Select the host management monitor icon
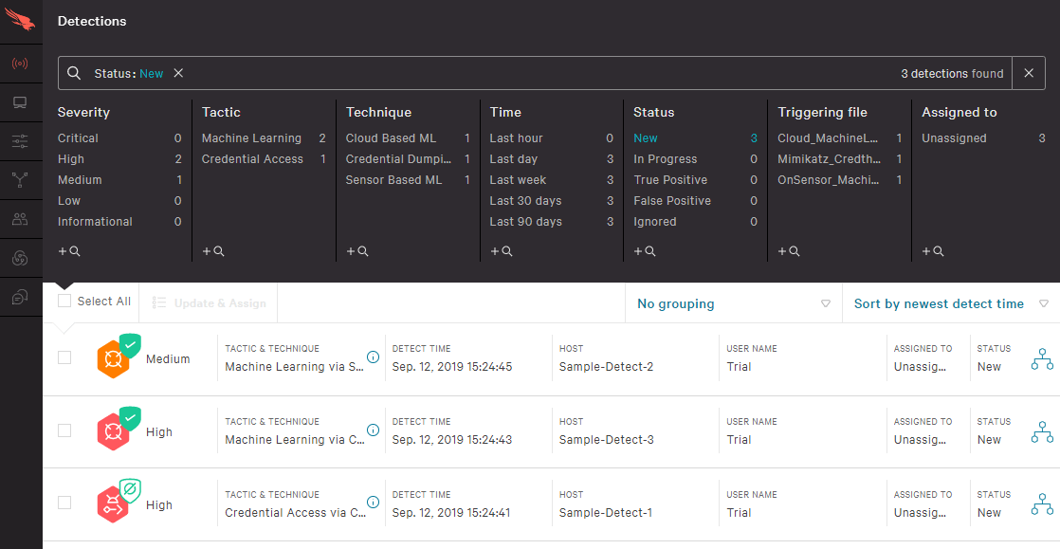Viewport: 1060px width, 549px height. point(20,102)
